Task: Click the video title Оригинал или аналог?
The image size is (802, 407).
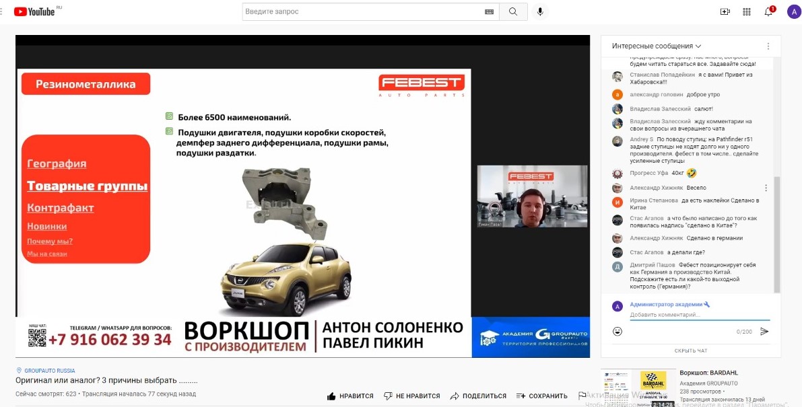Action: coord(106,381)
